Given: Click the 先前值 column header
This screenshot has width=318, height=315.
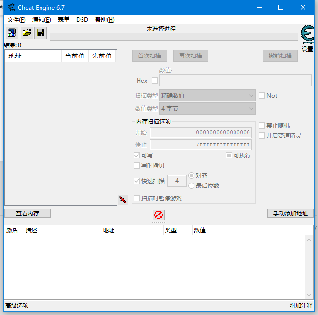Looking at the screenshot, I should tap(102, 56).
